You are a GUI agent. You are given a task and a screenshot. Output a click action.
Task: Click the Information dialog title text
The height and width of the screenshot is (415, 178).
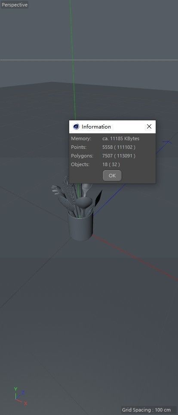coord(96,127)
